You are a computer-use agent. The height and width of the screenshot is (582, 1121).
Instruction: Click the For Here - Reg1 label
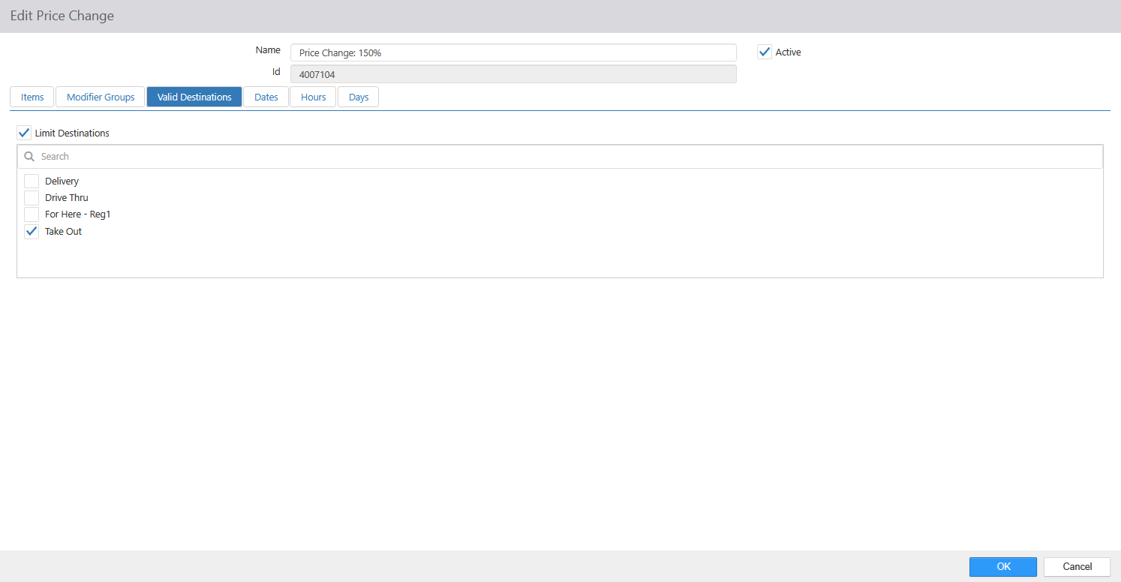point(78,214)
